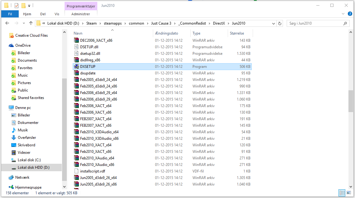
Task: Expand subfolders after Steam in breadcrumb
Action: (100, 23)
